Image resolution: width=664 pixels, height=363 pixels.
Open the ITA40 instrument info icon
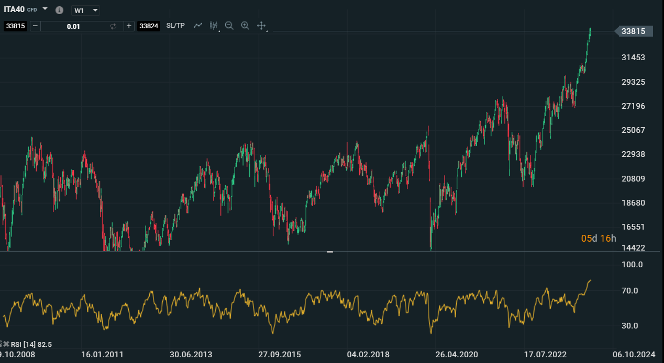coord(59,10)
